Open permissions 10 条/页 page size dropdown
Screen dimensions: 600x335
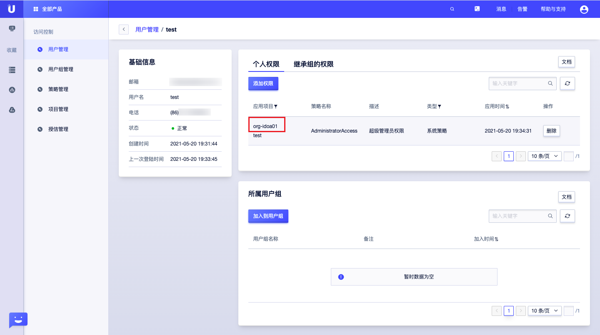544,156
